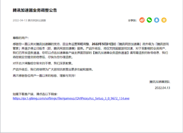Click the 产品升级后 paragraph about new features

[53, 69]
